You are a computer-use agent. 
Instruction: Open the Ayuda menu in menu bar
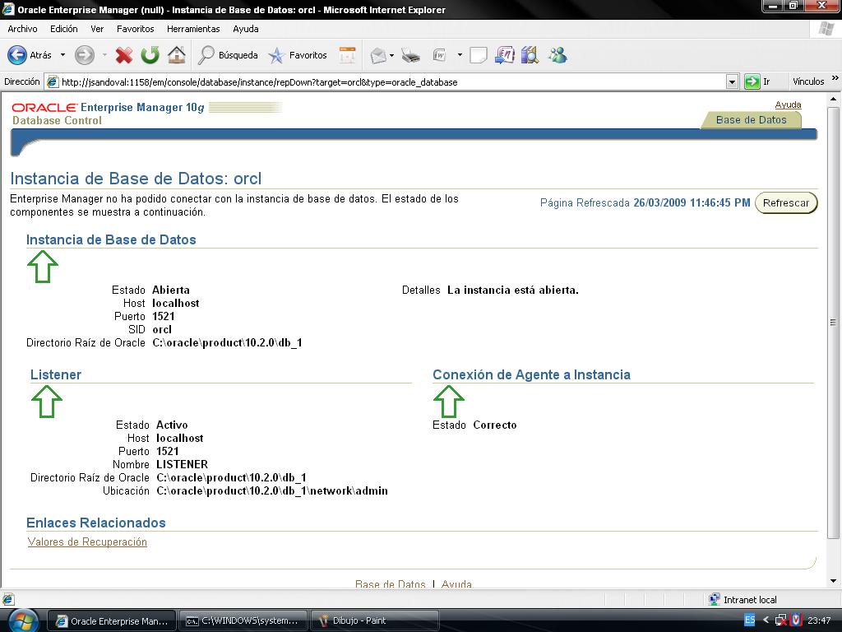point(246,29)
